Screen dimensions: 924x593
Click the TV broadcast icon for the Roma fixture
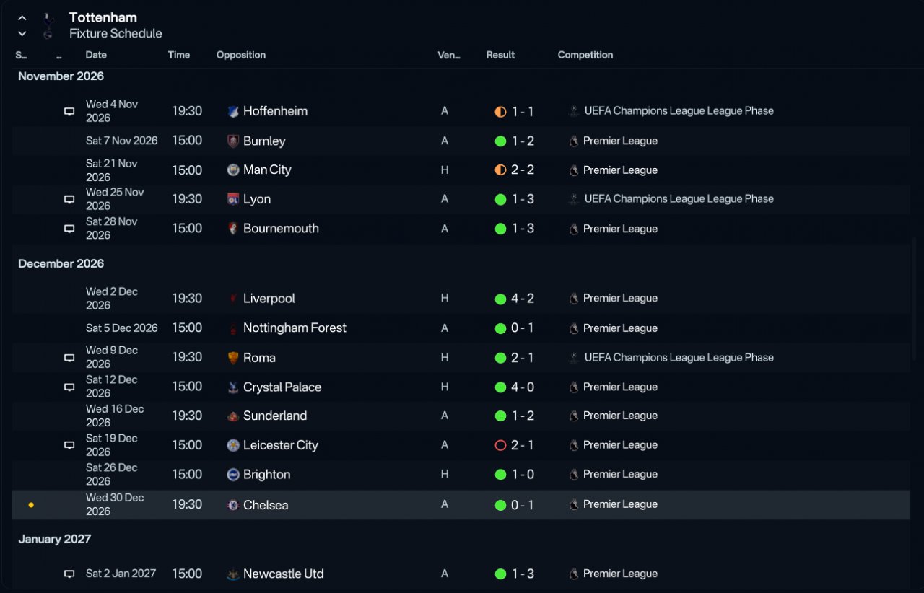coord(69,358)
